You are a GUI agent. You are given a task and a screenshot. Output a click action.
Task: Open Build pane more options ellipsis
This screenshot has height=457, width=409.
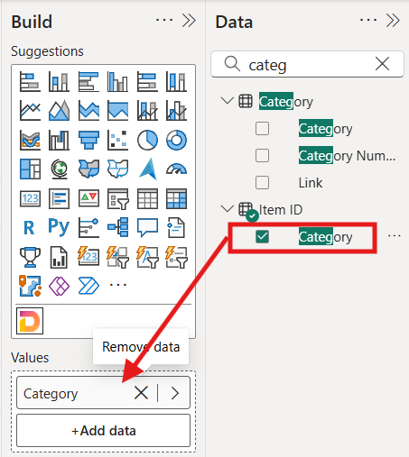[x=164, y=21]
